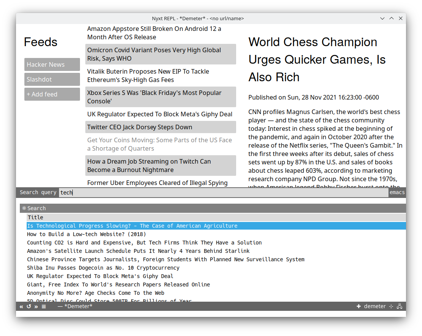This screenshot has width=422, height=336.
Task: Click the + Add feed button
Action: coord(52,94)
